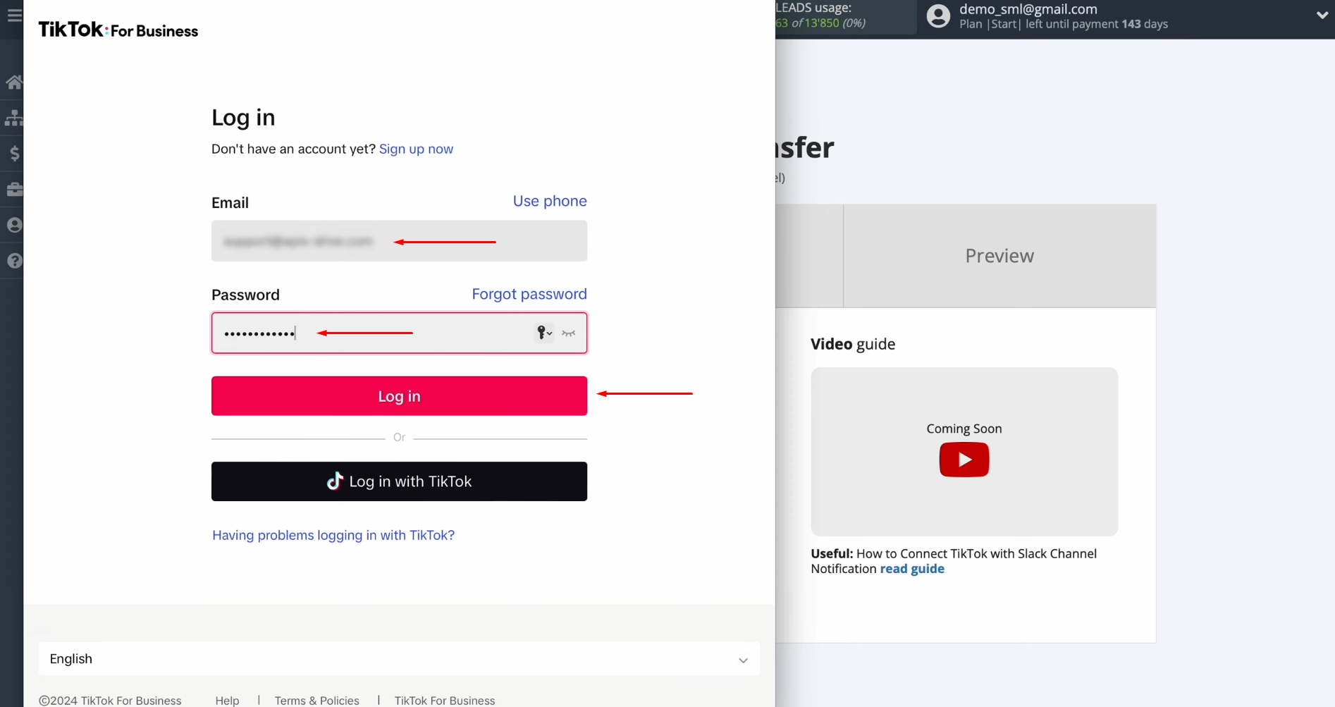Click the Video guide thumbnail area

964,452
